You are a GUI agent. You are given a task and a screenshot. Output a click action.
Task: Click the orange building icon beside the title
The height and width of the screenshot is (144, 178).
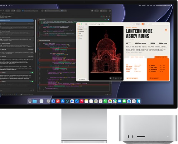coord(166,30)
